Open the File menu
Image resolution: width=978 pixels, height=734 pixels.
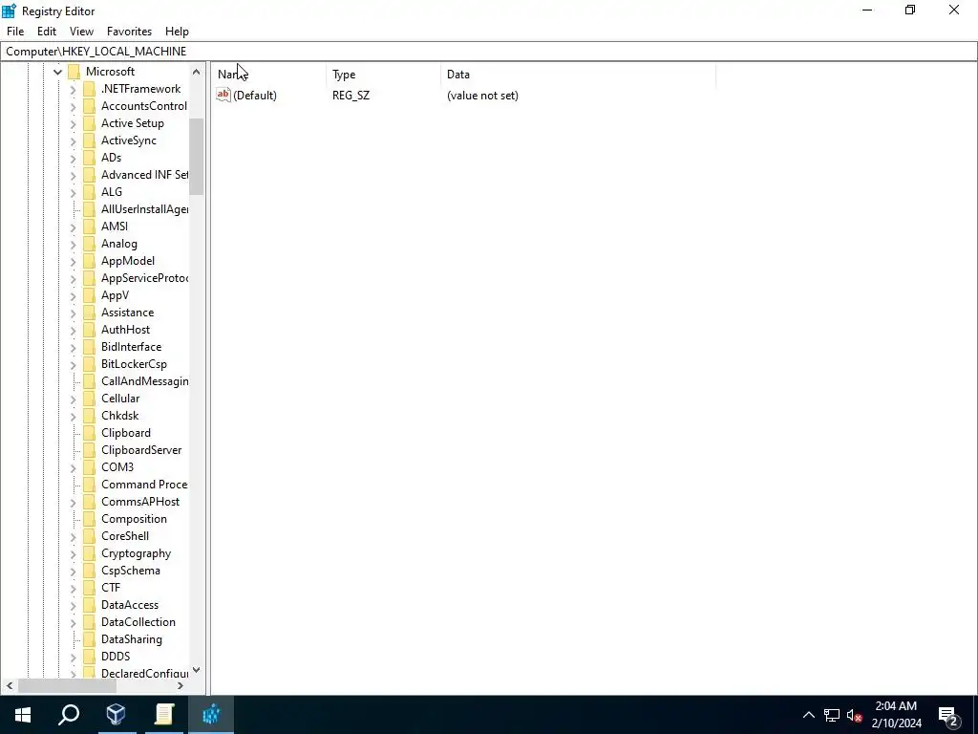(x=15, y=32)
